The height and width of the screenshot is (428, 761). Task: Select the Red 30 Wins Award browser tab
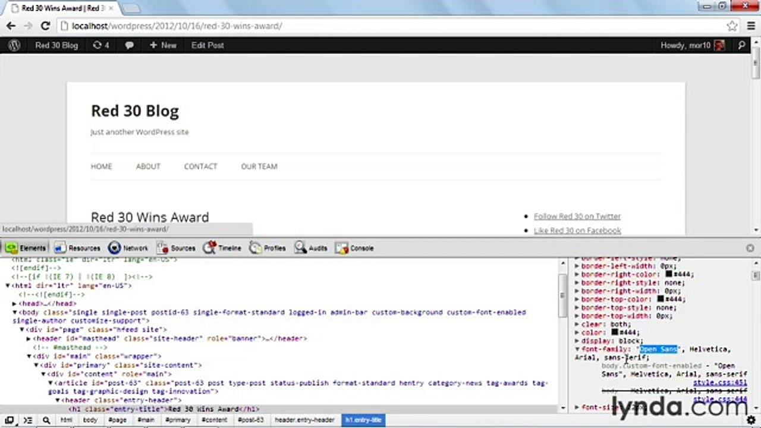coord(61,8)
